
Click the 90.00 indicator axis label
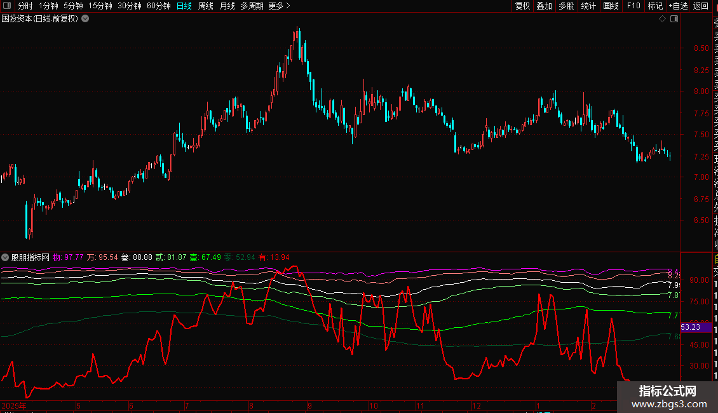(x=699, y=280)
